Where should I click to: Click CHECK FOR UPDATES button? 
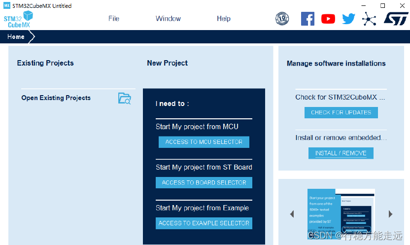341,112
